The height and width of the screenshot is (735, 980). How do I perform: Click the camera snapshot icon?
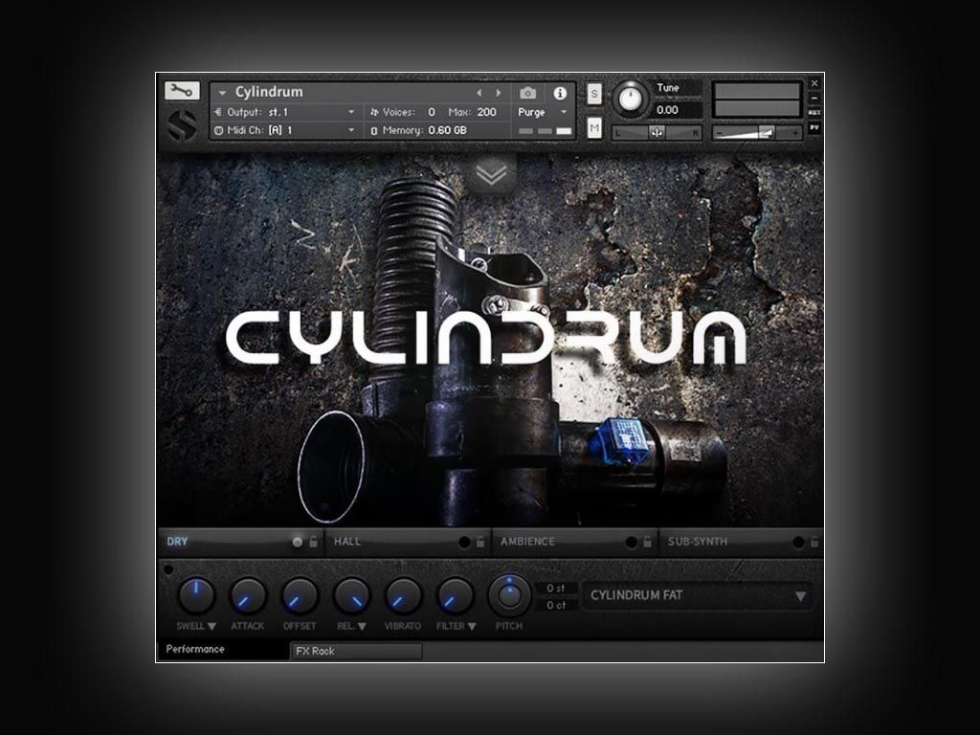[x=527, y=93]
